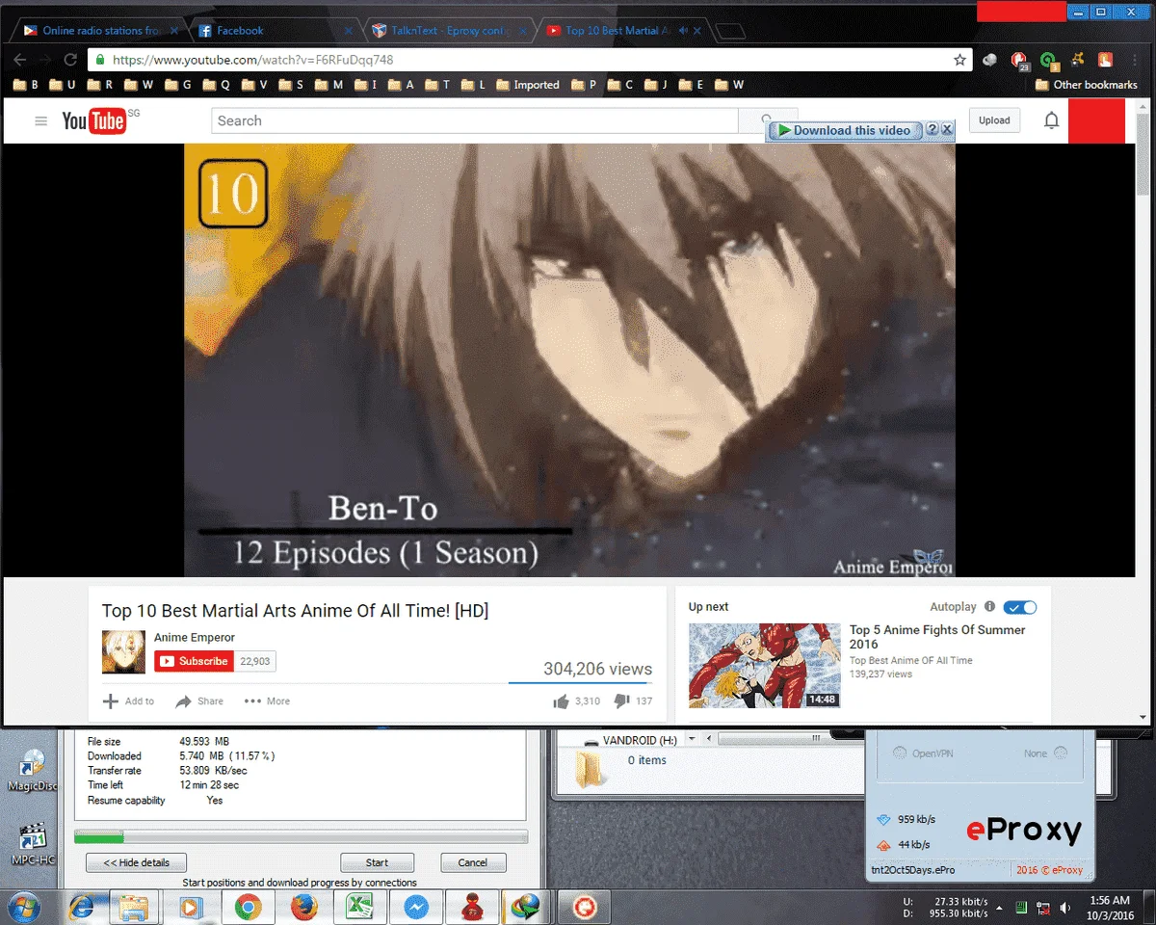Screen dimensions: 1156x925
Task: Click the Windows Start orb
Action: pyautogui.click(x=23, y=907)
